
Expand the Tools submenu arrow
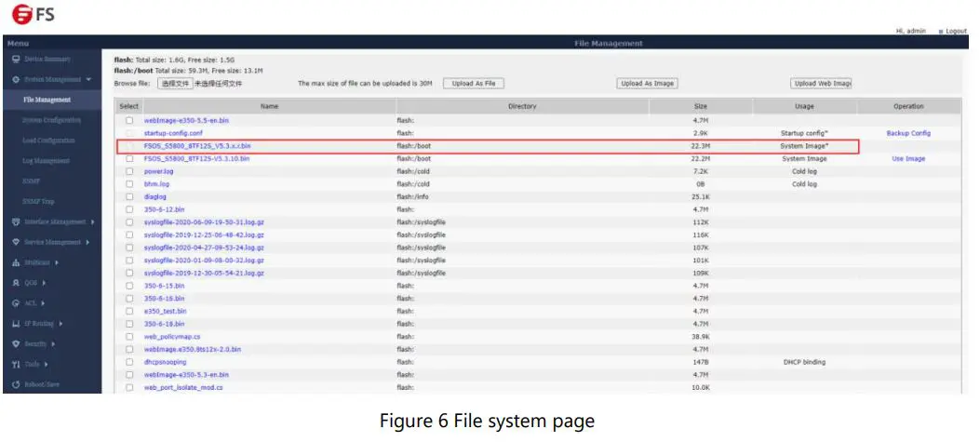point(47,364)
